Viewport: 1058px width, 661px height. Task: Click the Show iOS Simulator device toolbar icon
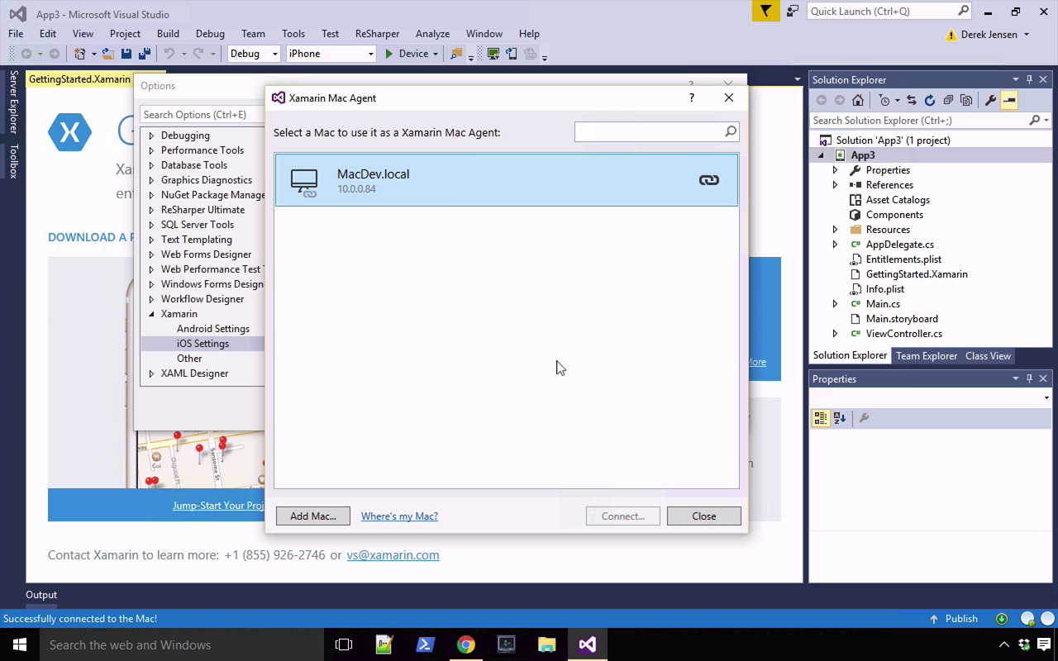click(x=512, y=54)
